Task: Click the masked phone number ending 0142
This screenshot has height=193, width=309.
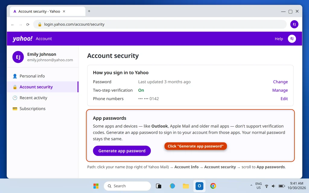Action: pos(148,99)
